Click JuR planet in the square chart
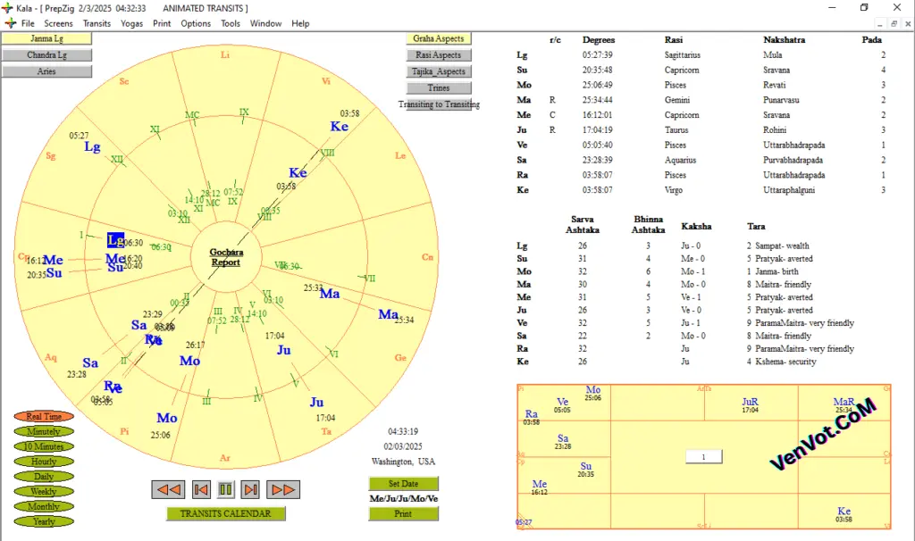Screen dimensions: 915x541 750,403
